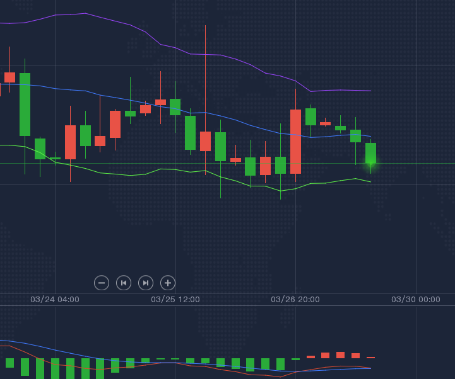Click the large red candle at 03/26 20:00
The height and width of the screenshot is (379, 455).
click(x=296, y=142)
